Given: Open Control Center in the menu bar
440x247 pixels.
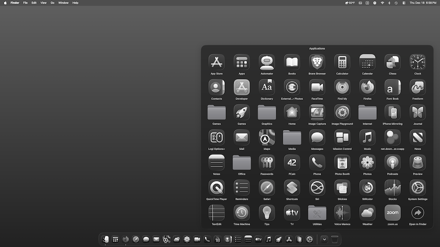Looking at the screenshot, I should 404,3.
